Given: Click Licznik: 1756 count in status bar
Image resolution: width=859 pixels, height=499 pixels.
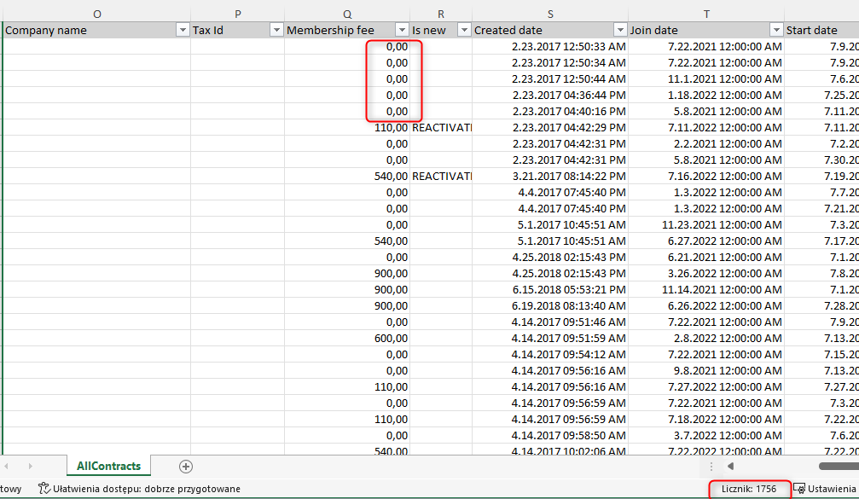Looking at the screenshot, I should point(748,489).
